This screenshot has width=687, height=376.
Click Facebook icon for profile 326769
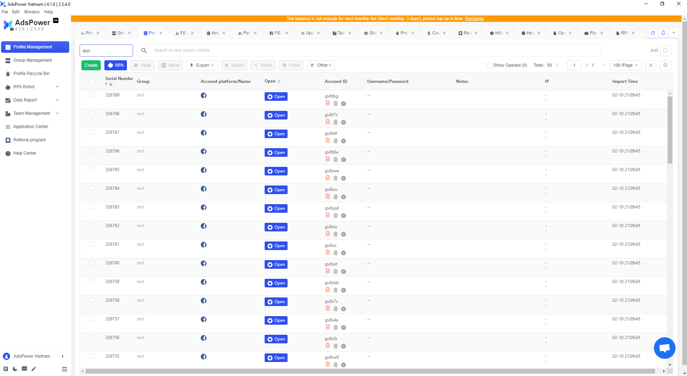point(204,95)
